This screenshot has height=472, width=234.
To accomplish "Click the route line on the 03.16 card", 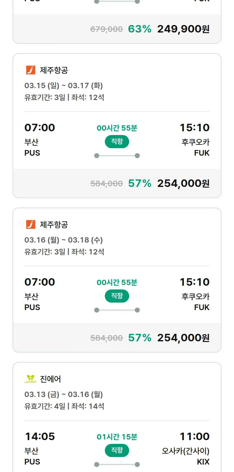I will (x=117, y=310).
